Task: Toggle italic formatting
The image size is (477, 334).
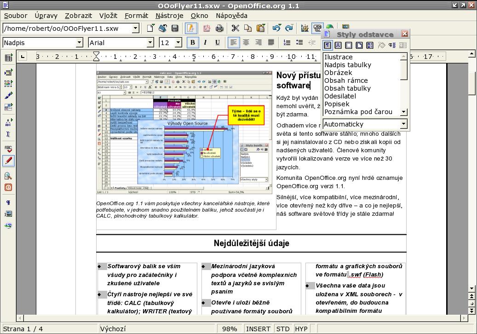Action: coord(205,43)
